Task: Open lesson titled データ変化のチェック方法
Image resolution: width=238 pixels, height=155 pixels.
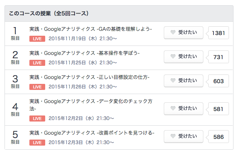Action: coord(91,105)
